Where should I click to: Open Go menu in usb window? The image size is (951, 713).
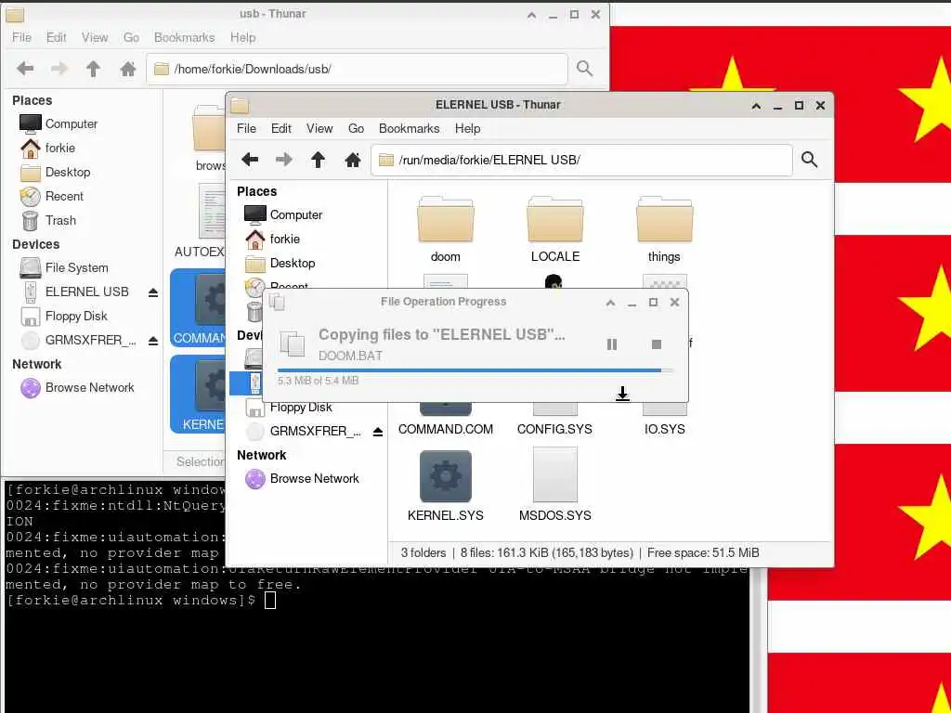click(131, 37)
